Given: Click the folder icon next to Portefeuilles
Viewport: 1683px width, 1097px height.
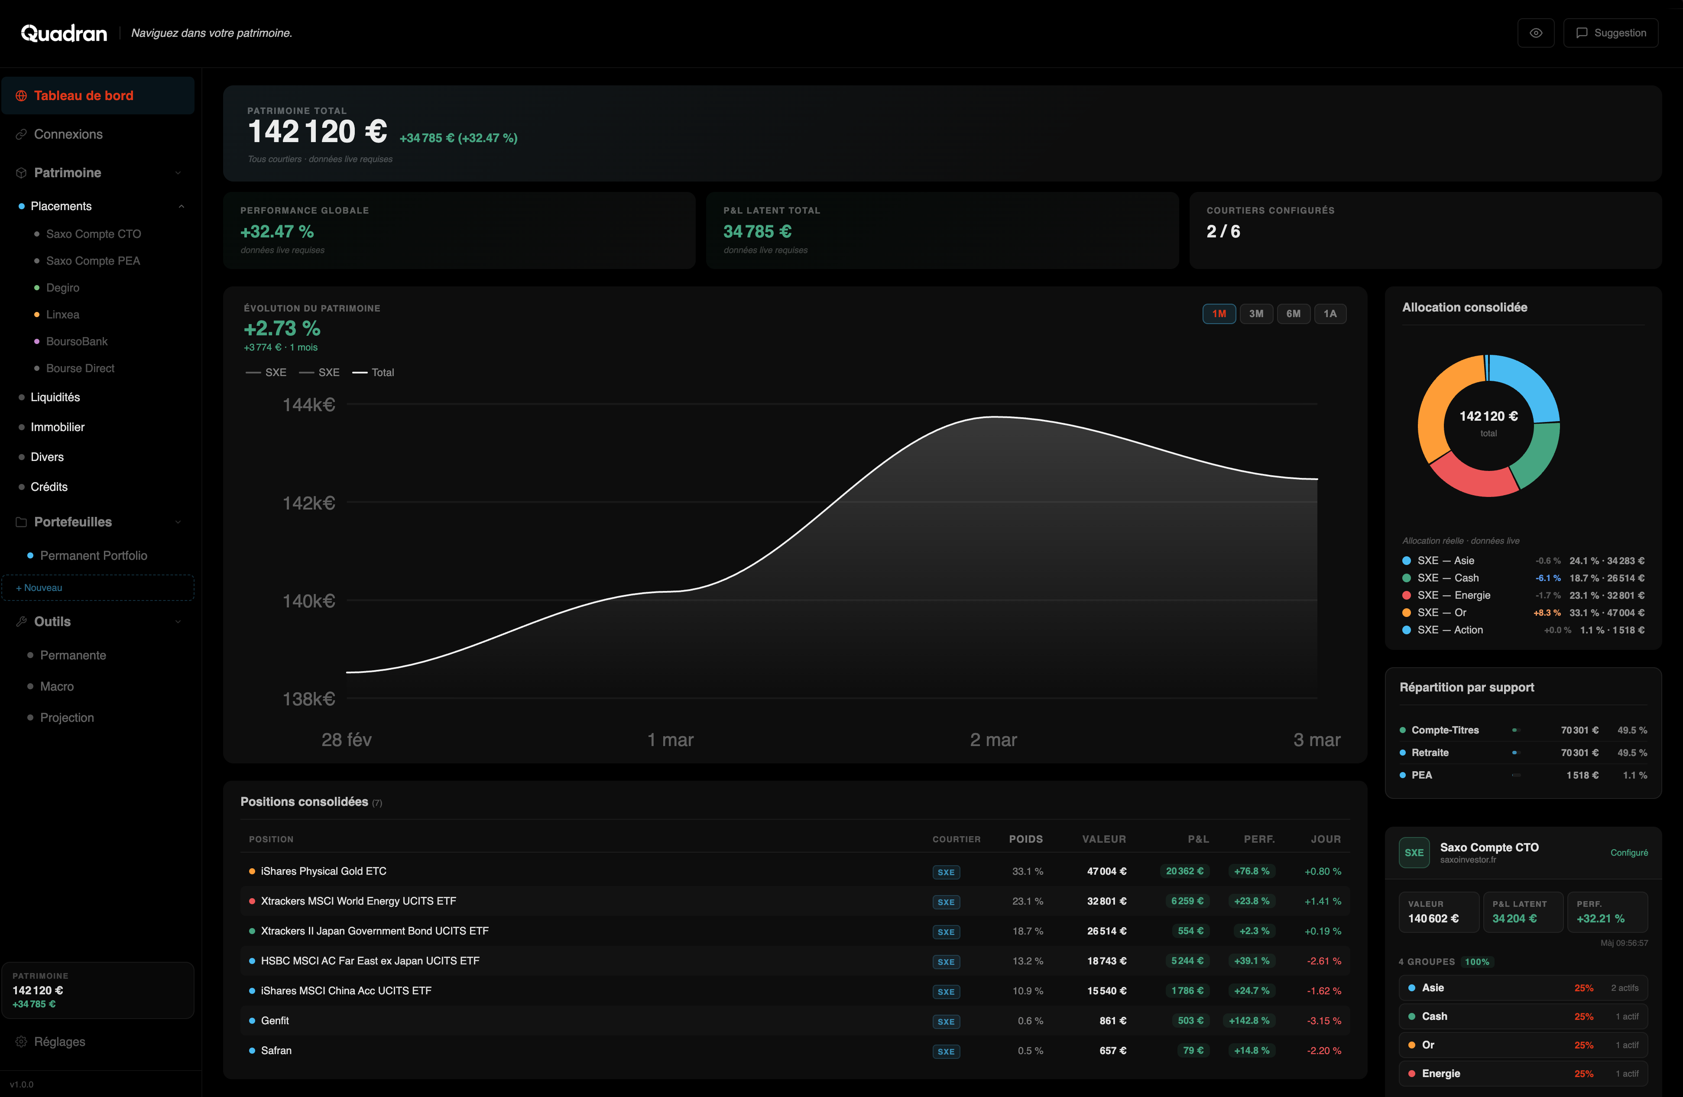Looking at the screenshot, I should [x=21, y=522].
